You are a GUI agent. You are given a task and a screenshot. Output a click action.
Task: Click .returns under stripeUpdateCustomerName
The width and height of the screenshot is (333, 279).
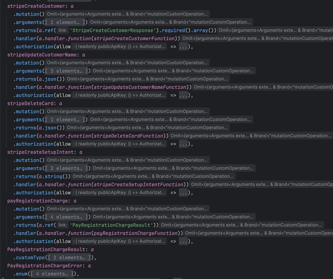(25, 79)
